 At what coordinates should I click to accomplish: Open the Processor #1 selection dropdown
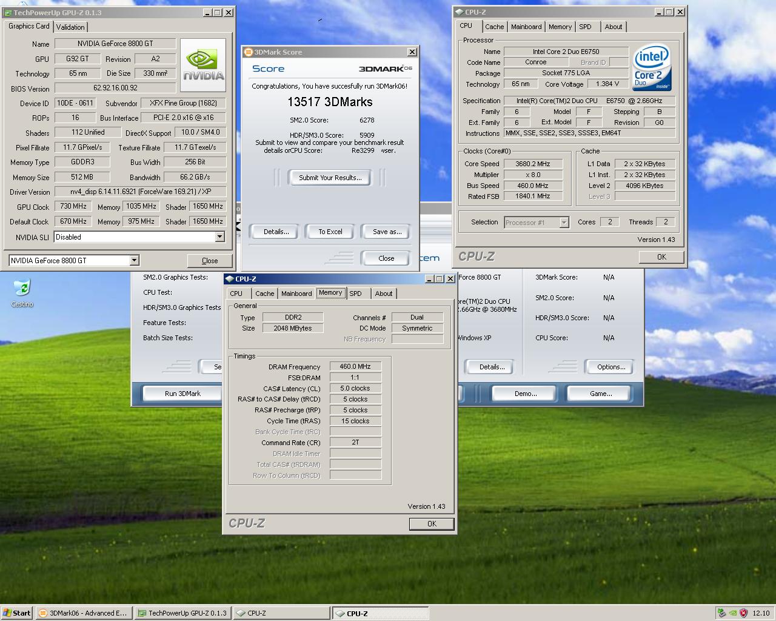[564, 223]
